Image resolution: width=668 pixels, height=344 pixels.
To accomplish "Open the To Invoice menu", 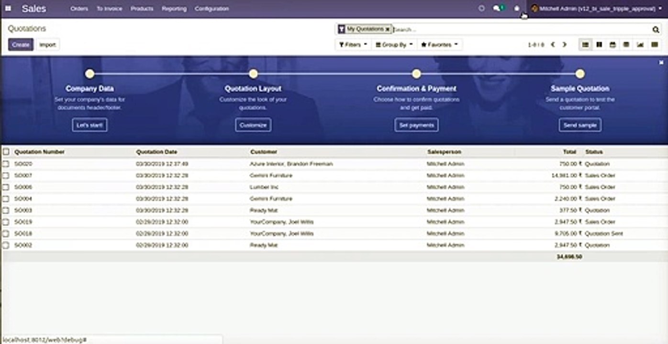I will click(110, 9).
